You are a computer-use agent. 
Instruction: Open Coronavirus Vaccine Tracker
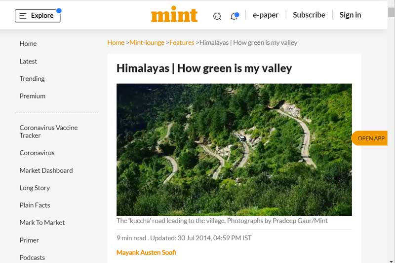(48, 131)
